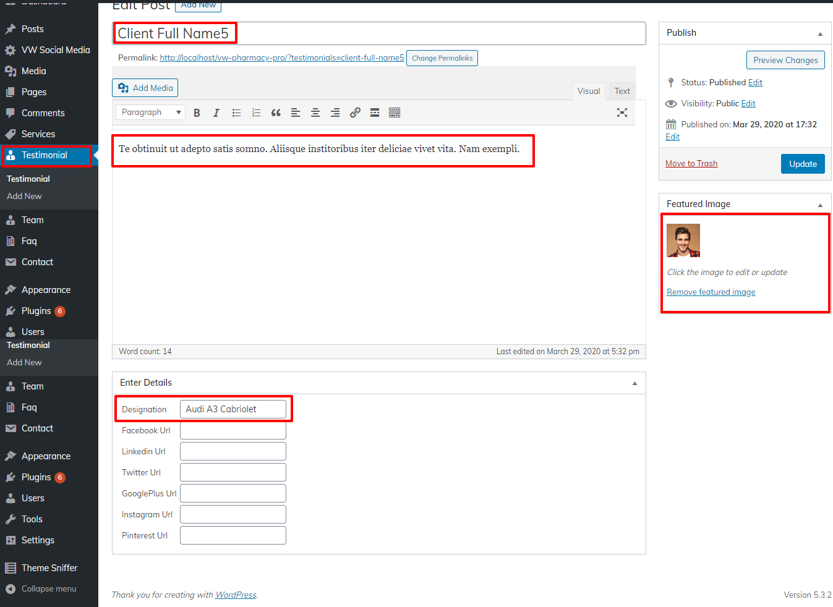Viewport: 833px width, 607px height.
Task: Insert a bulleted list
Action: [x=236, y=112]
